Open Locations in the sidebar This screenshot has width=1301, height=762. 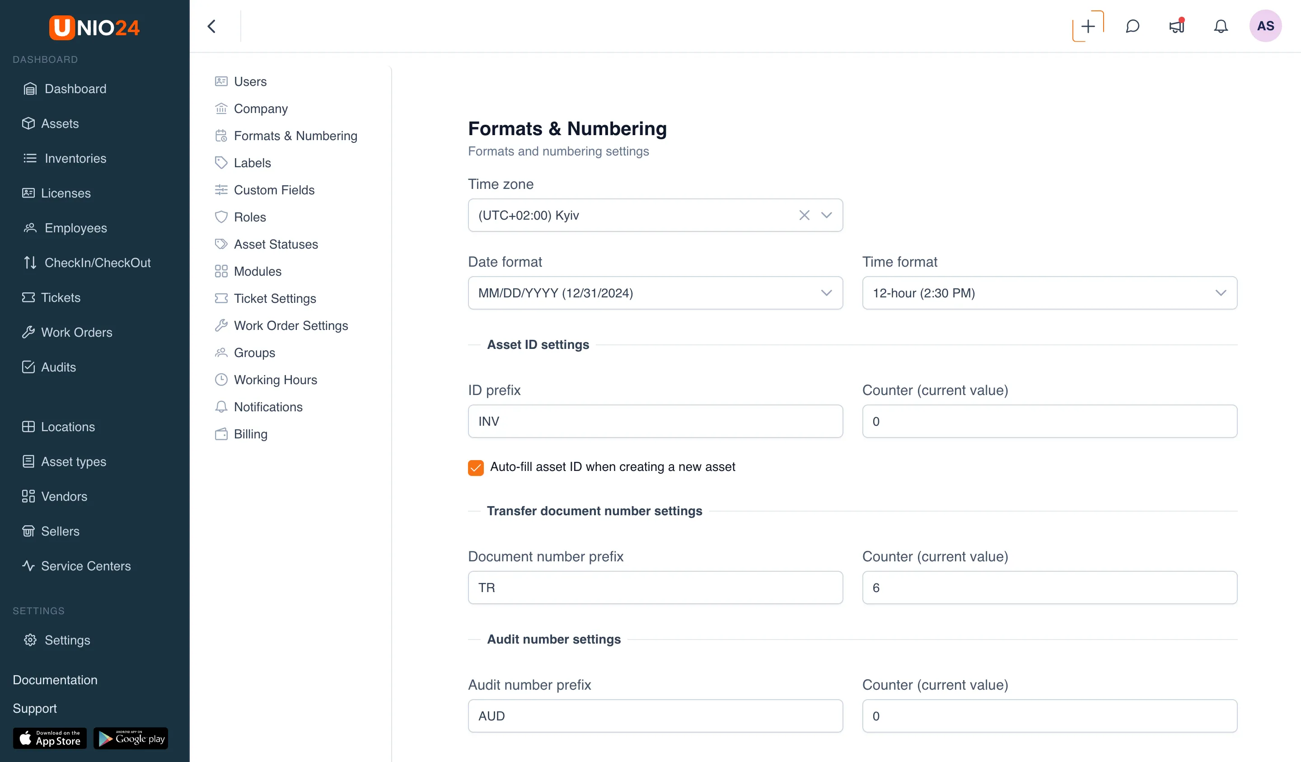(58, 427)
